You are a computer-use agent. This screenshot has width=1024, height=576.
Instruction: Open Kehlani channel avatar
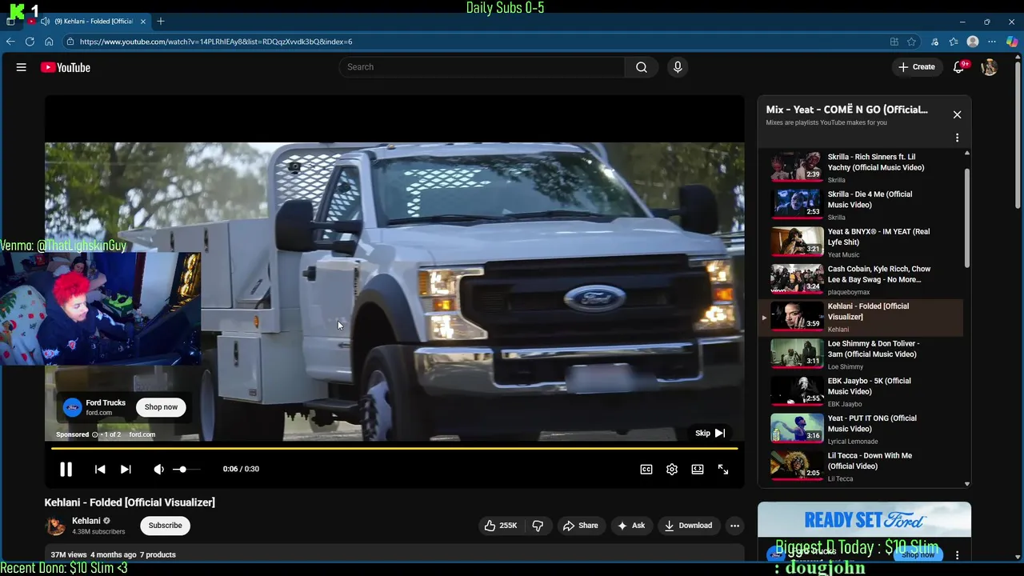click(x=55, y=526)
